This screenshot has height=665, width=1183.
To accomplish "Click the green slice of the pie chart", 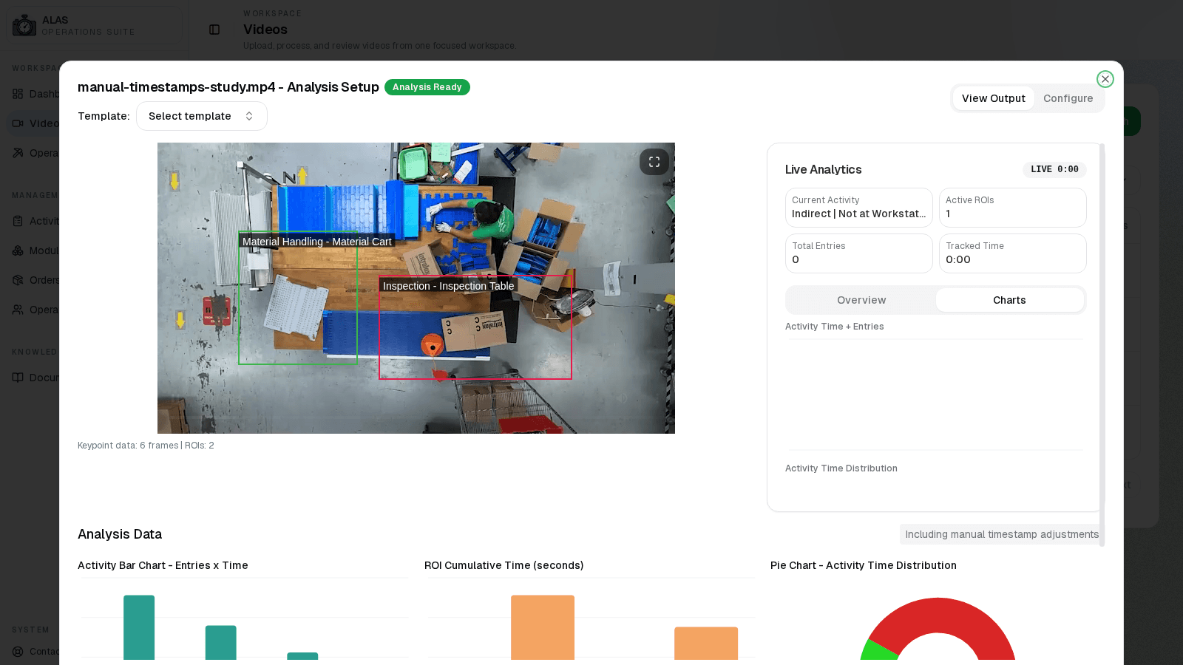I will point(878,651).
